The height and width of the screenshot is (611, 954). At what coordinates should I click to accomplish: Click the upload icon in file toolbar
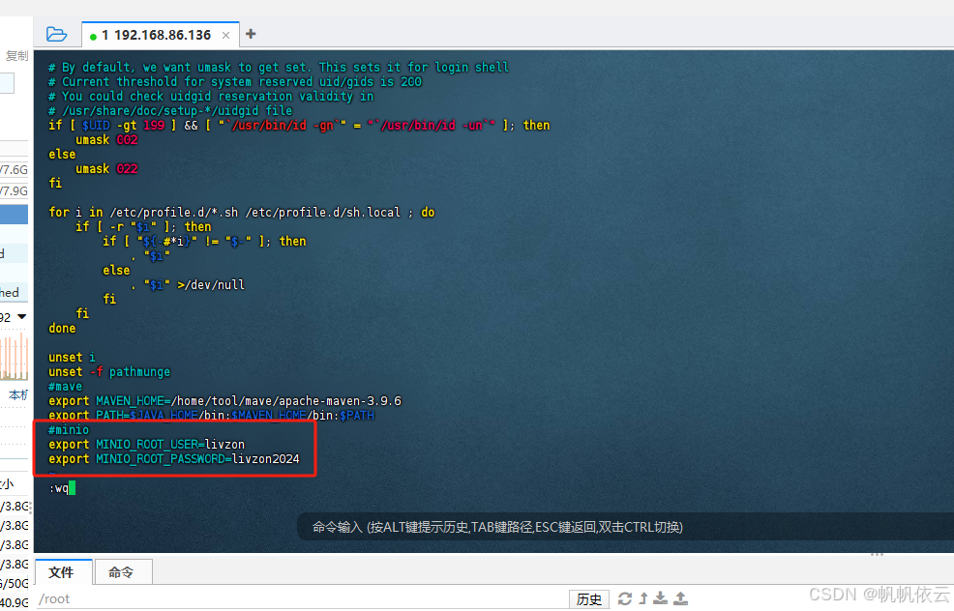point(681,598)
